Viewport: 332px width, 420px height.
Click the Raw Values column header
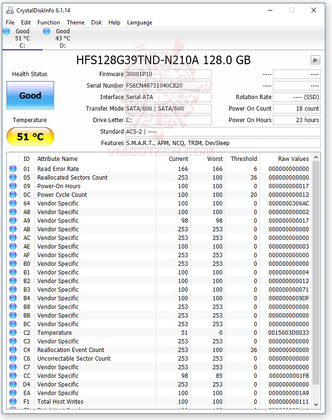coord(285,159)
